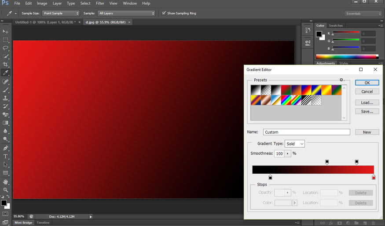Select the Horizontal Type tool
Viewport: 385px width, 226px height.
[5, 157]
